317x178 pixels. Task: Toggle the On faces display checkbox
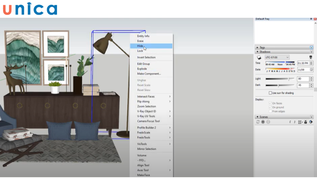(x=270, y=103)
